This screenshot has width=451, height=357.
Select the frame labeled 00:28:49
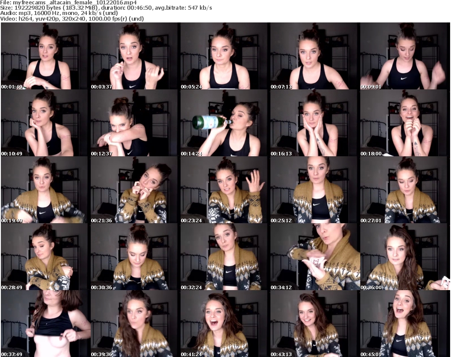45,257
